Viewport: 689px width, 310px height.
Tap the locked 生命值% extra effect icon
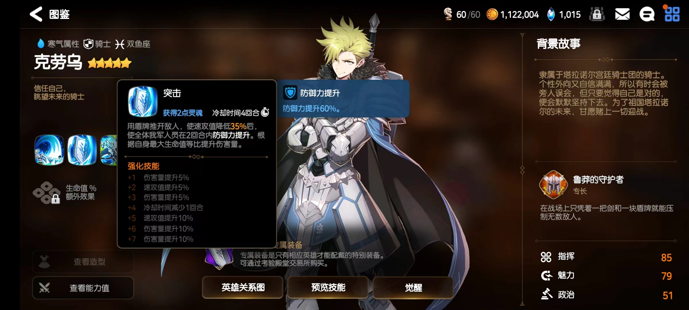(47, 193)
